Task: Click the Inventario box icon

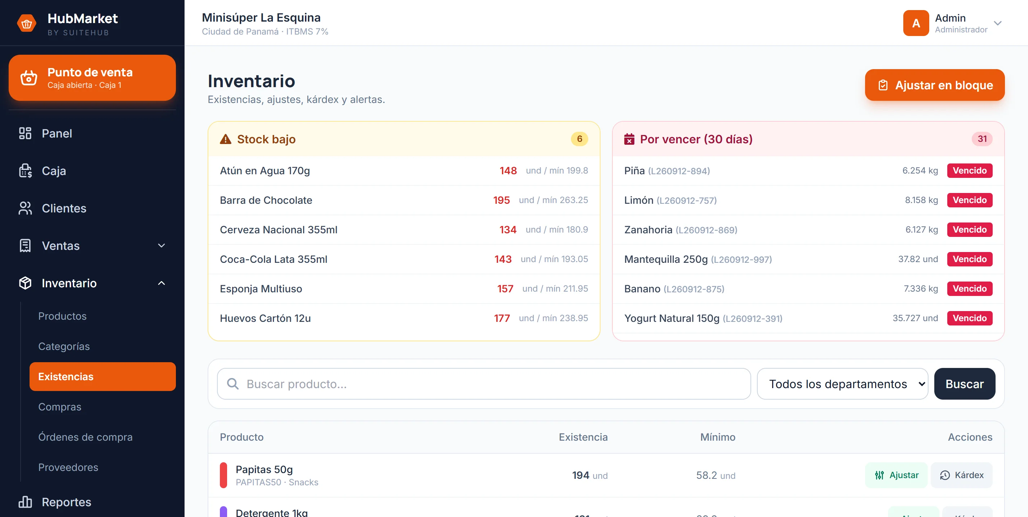Action: click(25, 283)
